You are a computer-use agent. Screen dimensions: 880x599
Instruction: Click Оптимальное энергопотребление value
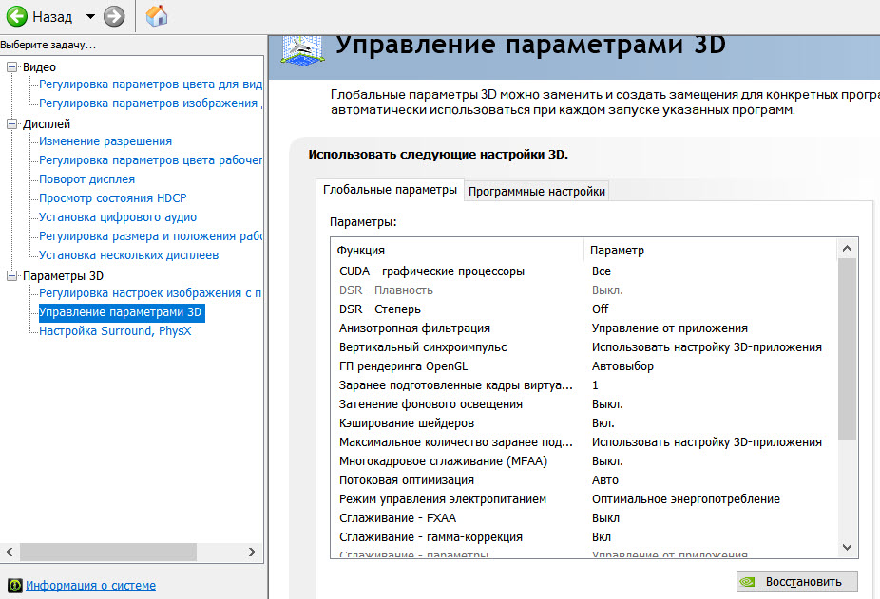point(686,499)
